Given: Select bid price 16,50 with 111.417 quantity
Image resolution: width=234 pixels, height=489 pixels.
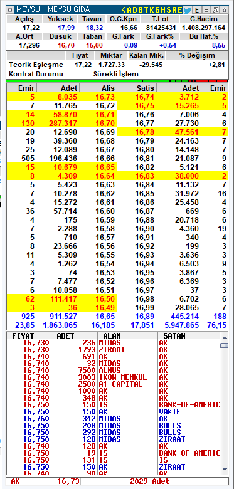Looking at the screenshot, I should point(61,299).
